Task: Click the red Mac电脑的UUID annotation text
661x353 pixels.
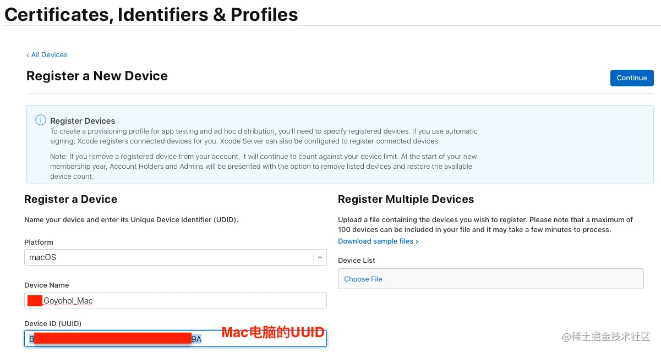Action: click(273, 332)
